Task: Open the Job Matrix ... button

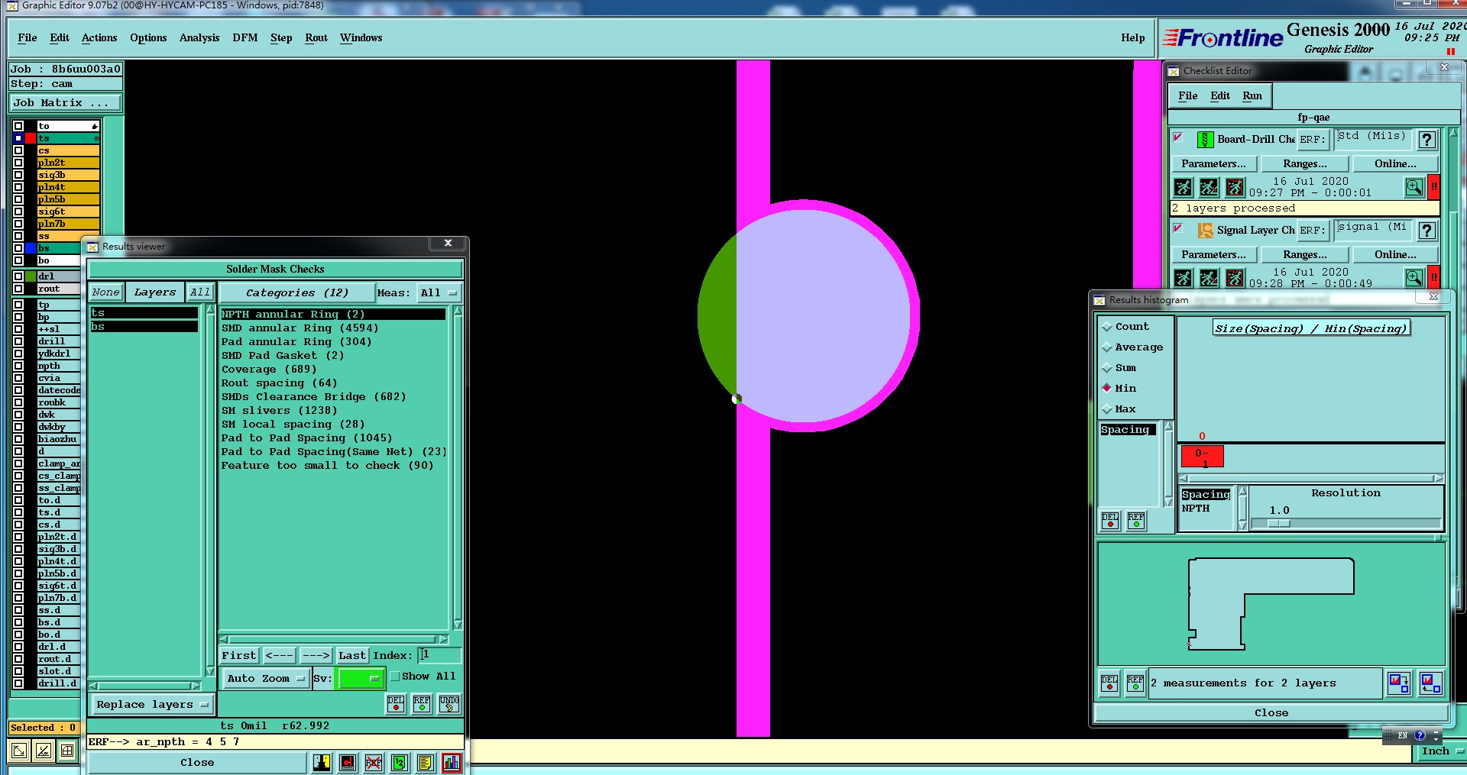Action: [x=65, y=103]
